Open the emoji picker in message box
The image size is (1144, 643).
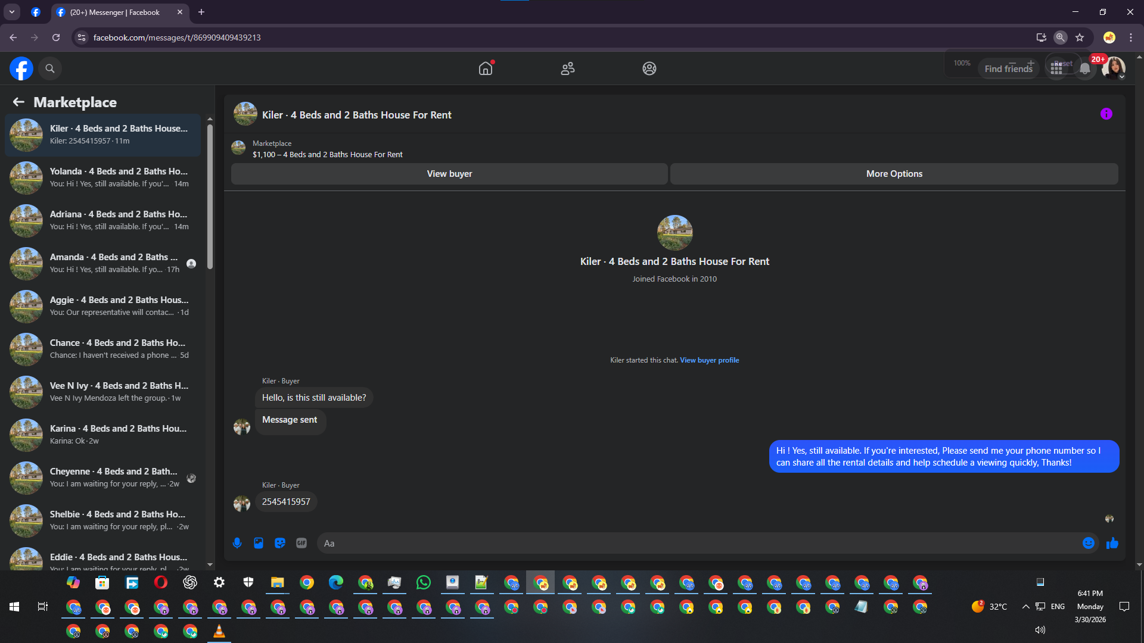click(x=1088, y=543)
